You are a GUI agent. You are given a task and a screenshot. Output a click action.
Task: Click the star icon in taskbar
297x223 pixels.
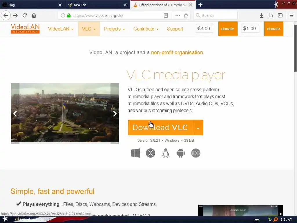click(5, 219)
